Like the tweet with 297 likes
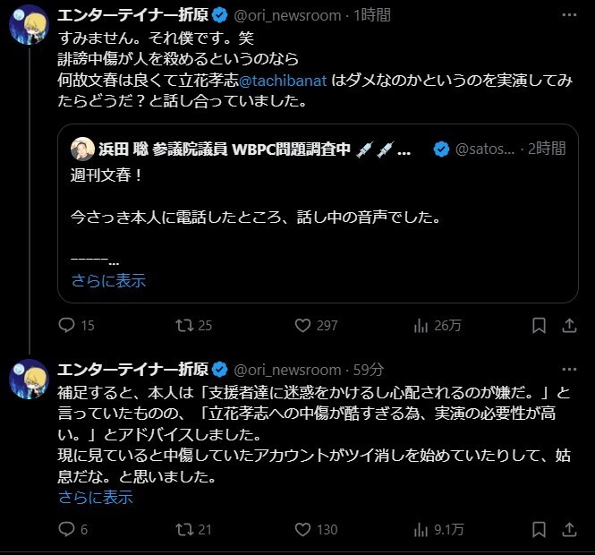The height and width of the screenshot is (555, 595). click(304, 326)
